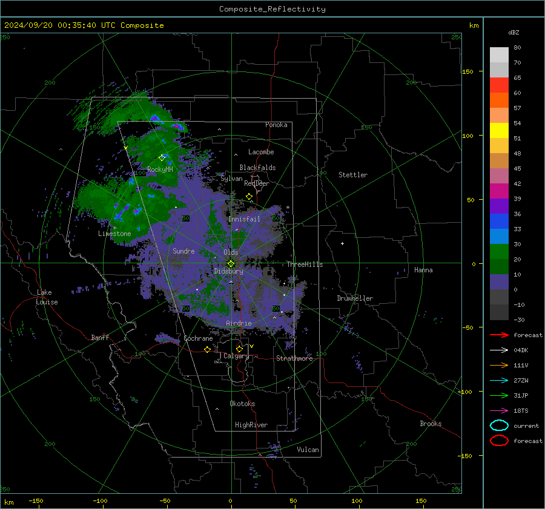Image resolution: width=545 pixels, height=509 pixels.
Task: Click the magenta 18TS arrow legend icon
Action: 499,411
